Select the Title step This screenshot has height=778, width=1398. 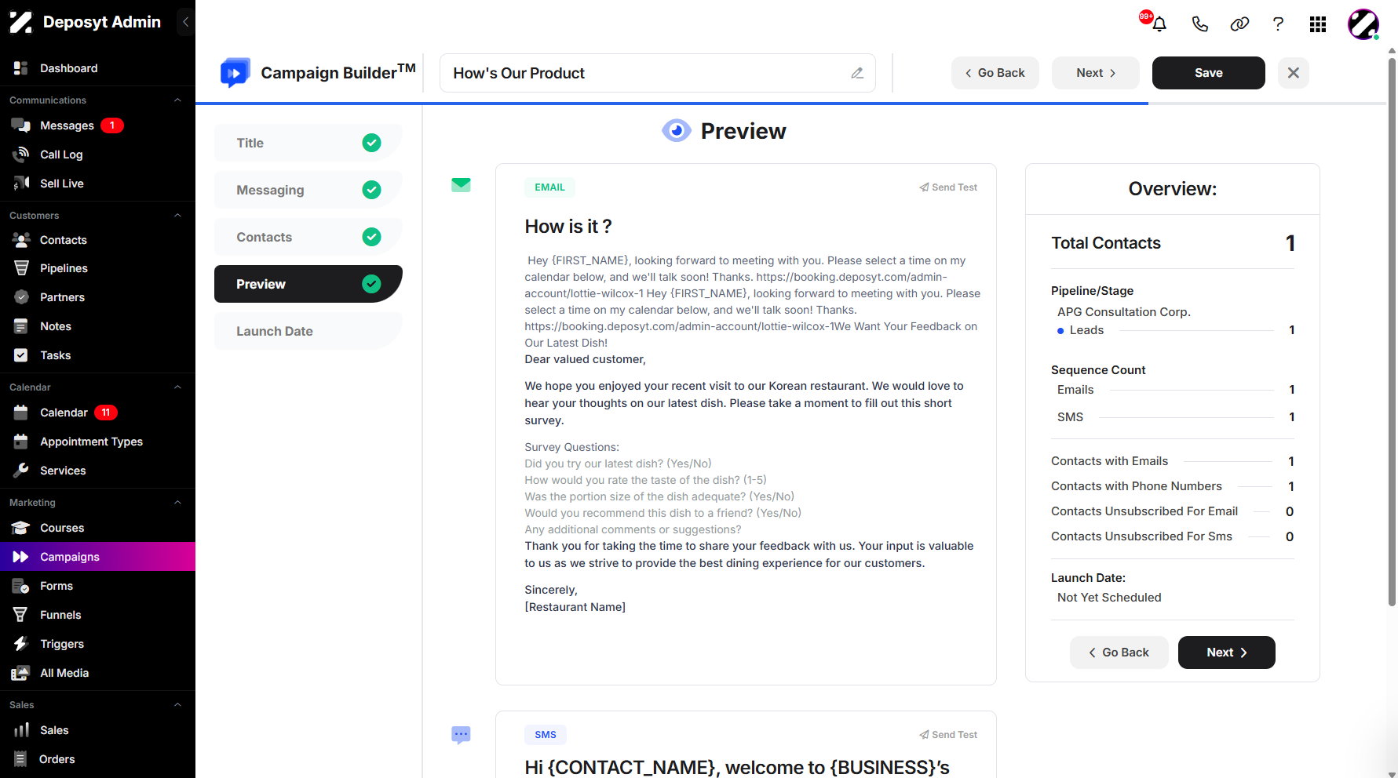point(308,143)
